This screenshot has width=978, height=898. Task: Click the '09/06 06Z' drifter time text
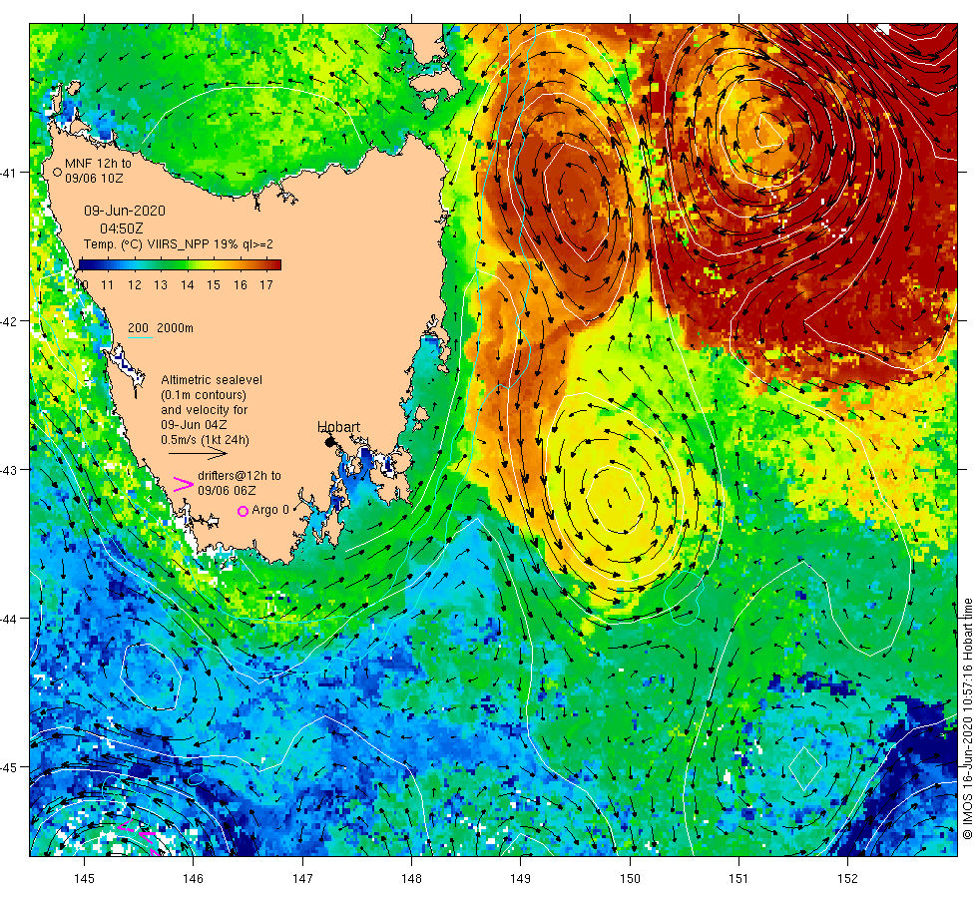[227, 491]
